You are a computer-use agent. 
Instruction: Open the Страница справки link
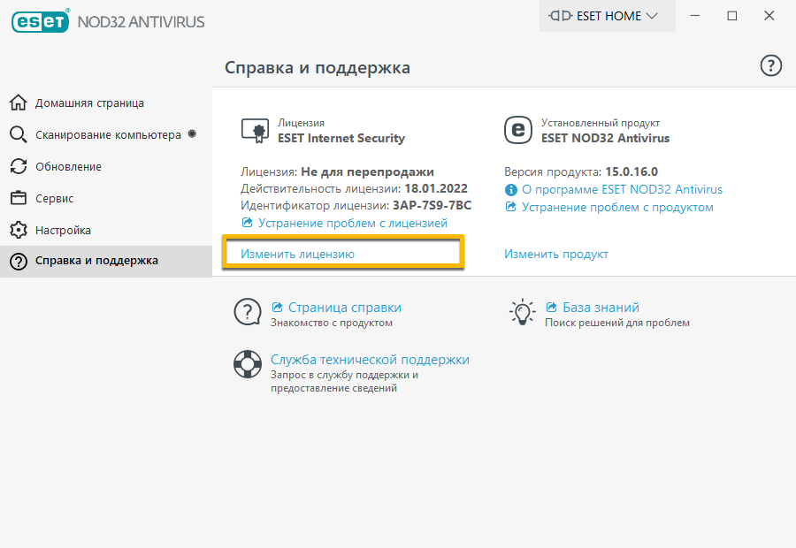344,308
